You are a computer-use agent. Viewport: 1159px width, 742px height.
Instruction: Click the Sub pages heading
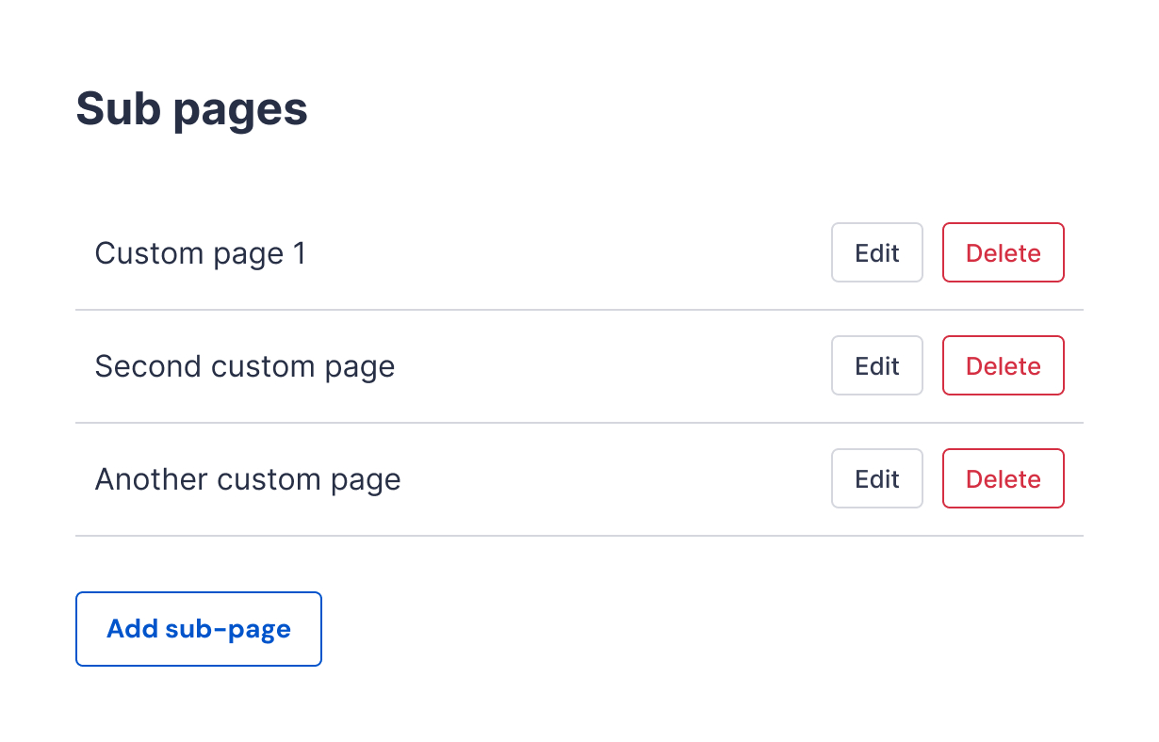coord(191,108)
